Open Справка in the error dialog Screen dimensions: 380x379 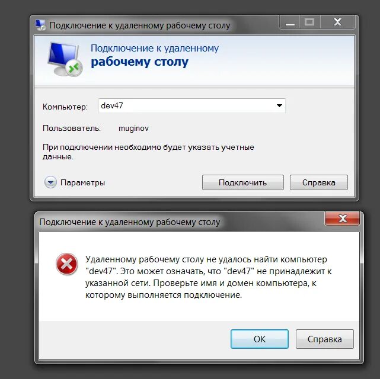[324, 339]
